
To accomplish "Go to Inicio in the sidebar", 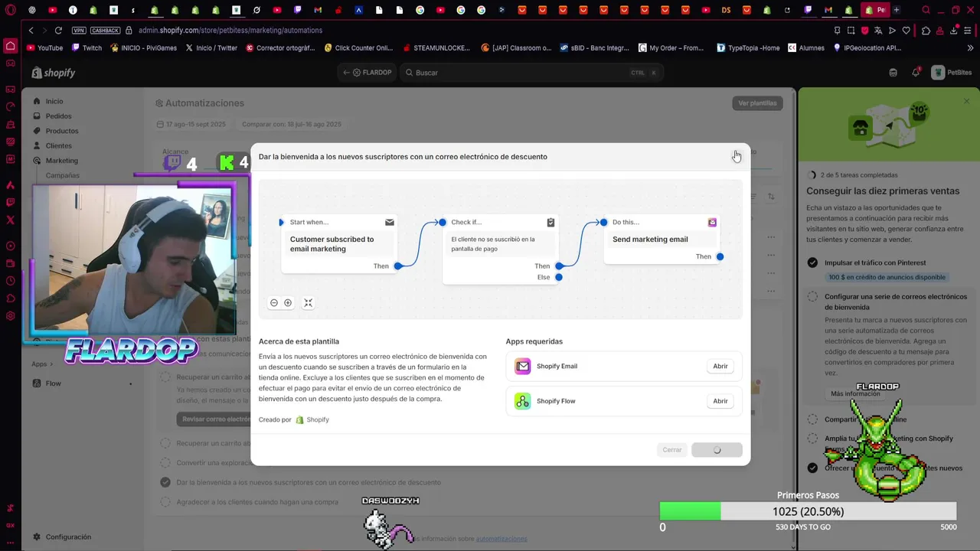I will pos(54,101).
